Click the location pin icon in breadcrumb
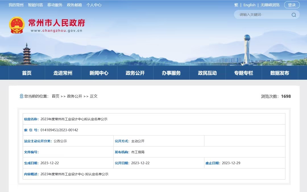Screen dimensions: 307x192 [21, 96]
